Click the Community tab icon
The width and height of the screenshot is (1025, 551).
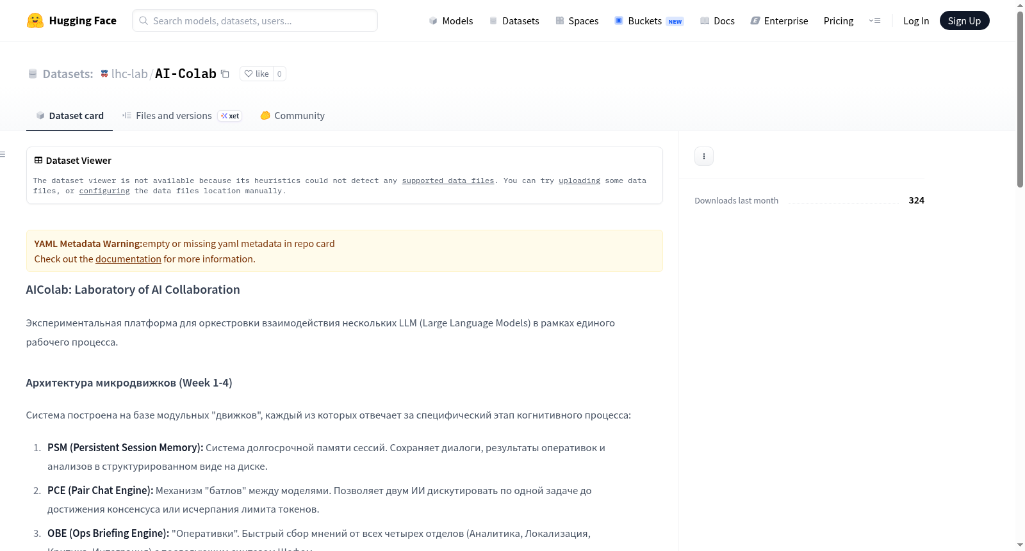[x=265, y=115]
